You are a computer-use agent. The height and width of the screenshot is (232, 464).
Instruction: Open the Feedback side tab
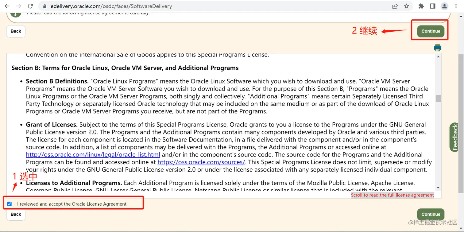coord(454,137)
